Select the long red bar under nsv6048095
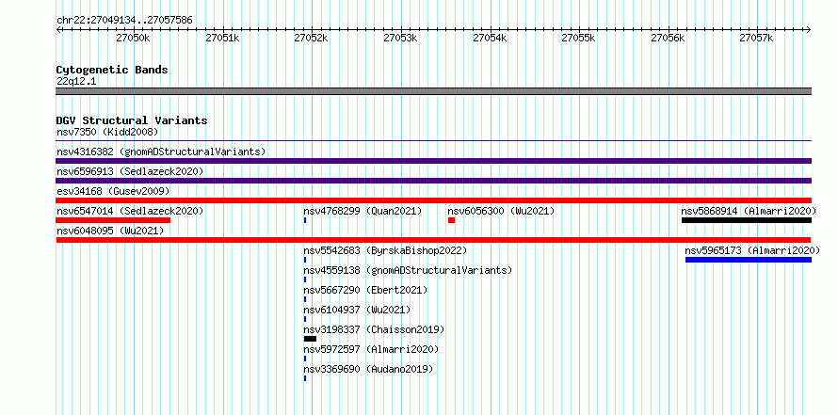The width and height of the screenshot is (838, 415). click(x=433, y=240)
